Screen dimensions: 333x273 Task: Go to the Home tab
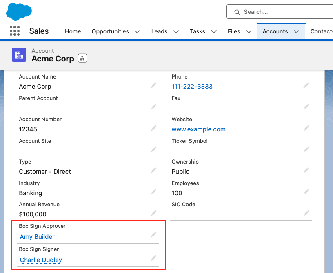(x=73, y=31)
